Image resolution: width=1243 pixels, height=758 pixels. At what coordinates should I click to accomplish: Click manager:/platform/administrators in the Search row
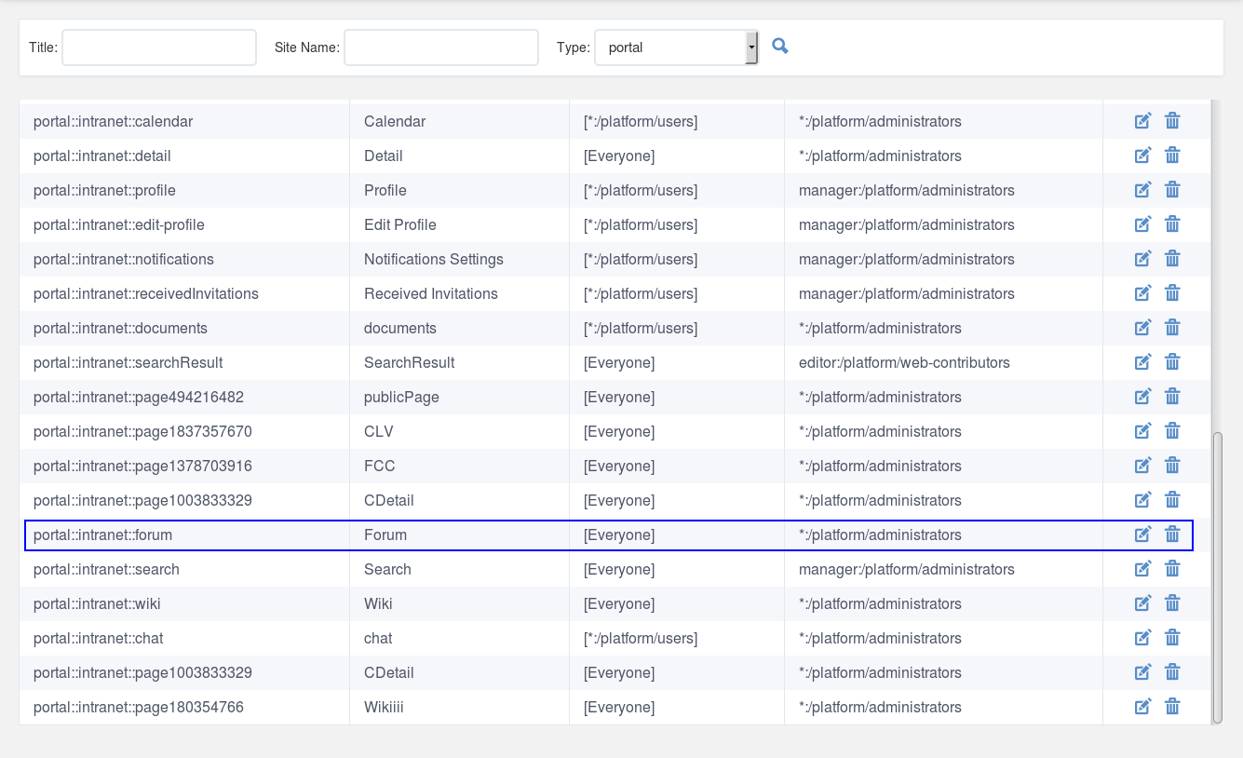pyautogui.click(x=907, y=569)
